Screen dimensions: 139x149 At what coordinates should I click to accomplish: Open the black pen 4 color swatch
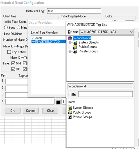tap(58, 102)
